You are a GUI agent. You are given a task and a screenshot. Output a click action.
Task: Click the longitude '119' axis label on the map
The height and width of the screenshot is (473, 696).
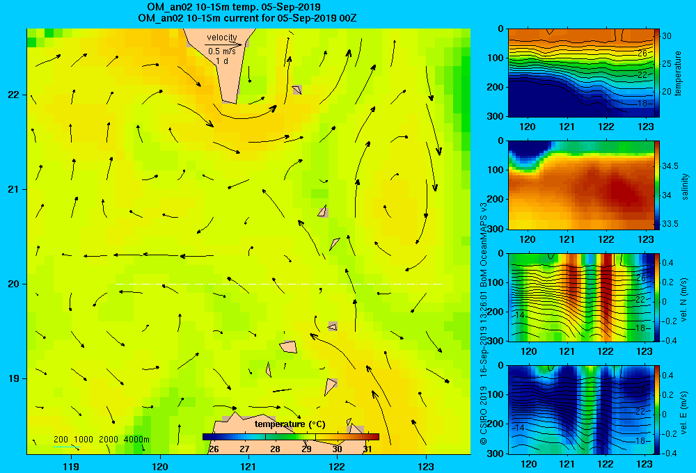coord(71,466)
